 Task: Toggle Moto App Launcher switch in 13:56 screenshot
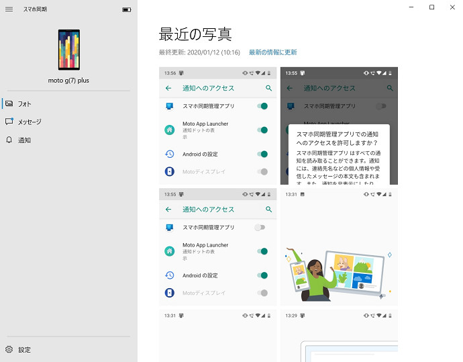[x=262, y=130]
